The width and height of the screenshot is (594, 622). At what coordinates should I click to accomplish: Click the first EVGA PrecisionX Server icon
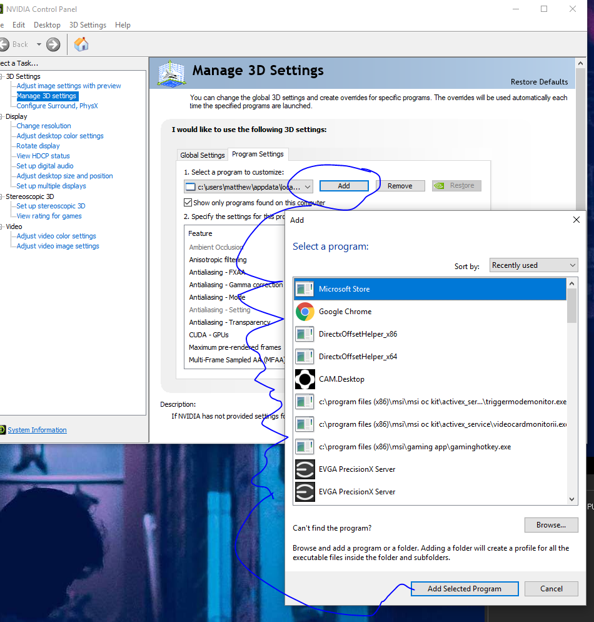pyautogui.click(x=305, y=469)
